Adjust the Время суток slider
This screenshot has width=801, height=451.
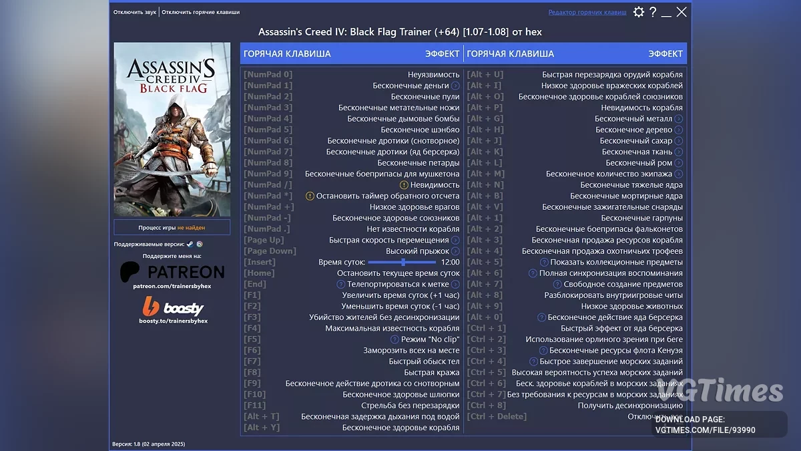click(402, 262)
